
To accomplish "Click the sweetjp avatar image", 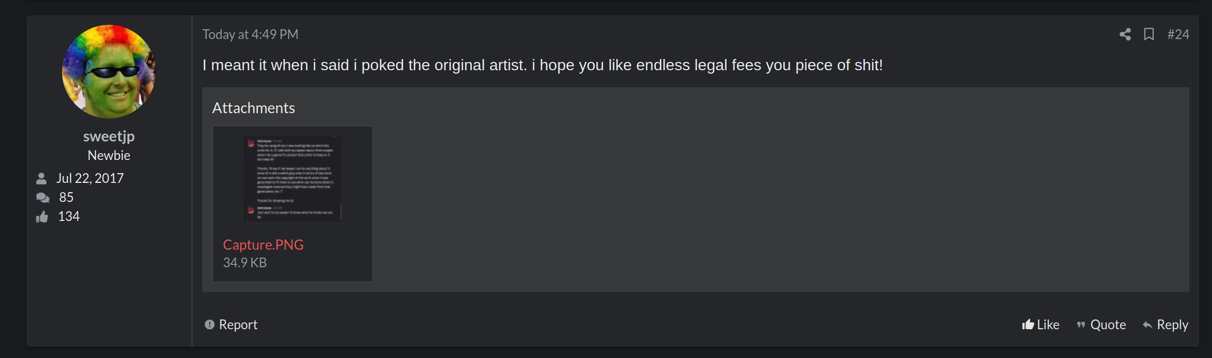I will (x=108, y=71).
